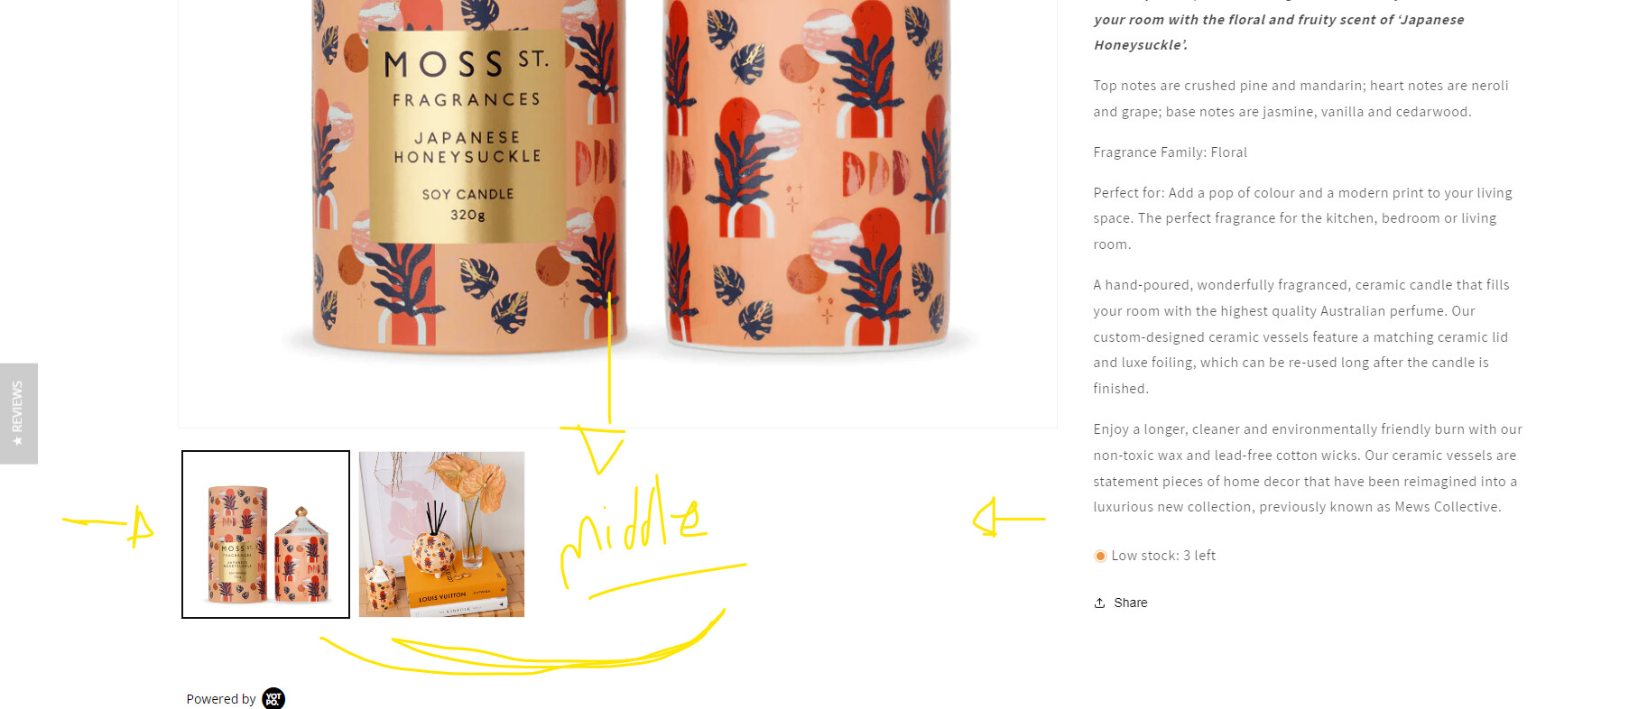The image size is (1638, 709).
Task: Click the yellow right-pointing arrow near thumbnails
Action: click(x=109, y=525)
